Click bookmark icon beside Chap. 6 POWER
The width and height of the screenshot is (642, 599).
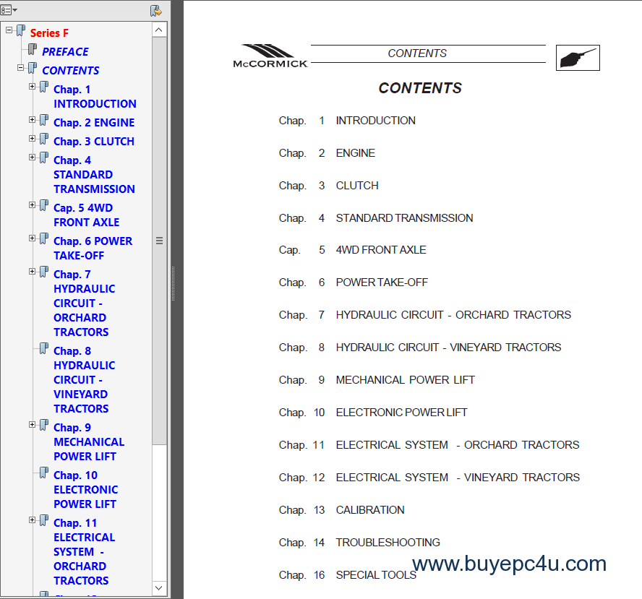coord(44,239)
